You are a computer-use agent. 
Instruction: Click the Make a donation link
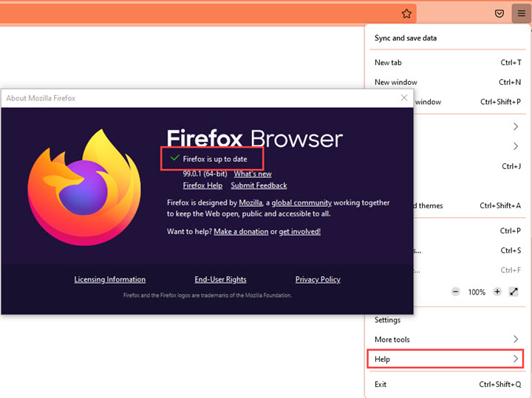(241, 232)
